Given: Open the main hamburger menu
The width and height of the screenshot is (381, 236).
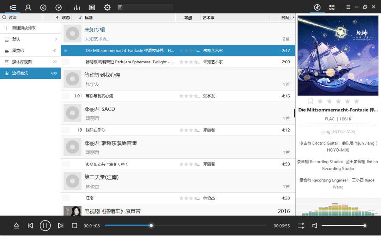Looking at the screenshot, I should (x=348, y=7).
